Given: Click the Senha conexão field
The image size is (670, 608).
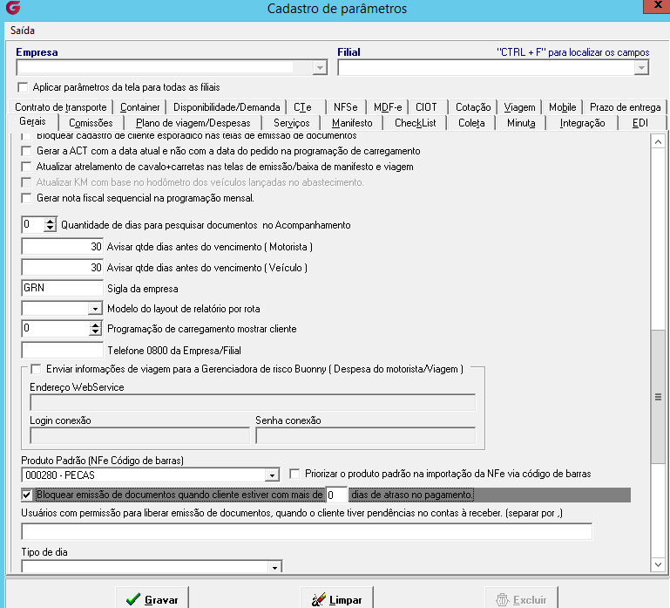Looking at the screenshot, I should coord(365,435).
